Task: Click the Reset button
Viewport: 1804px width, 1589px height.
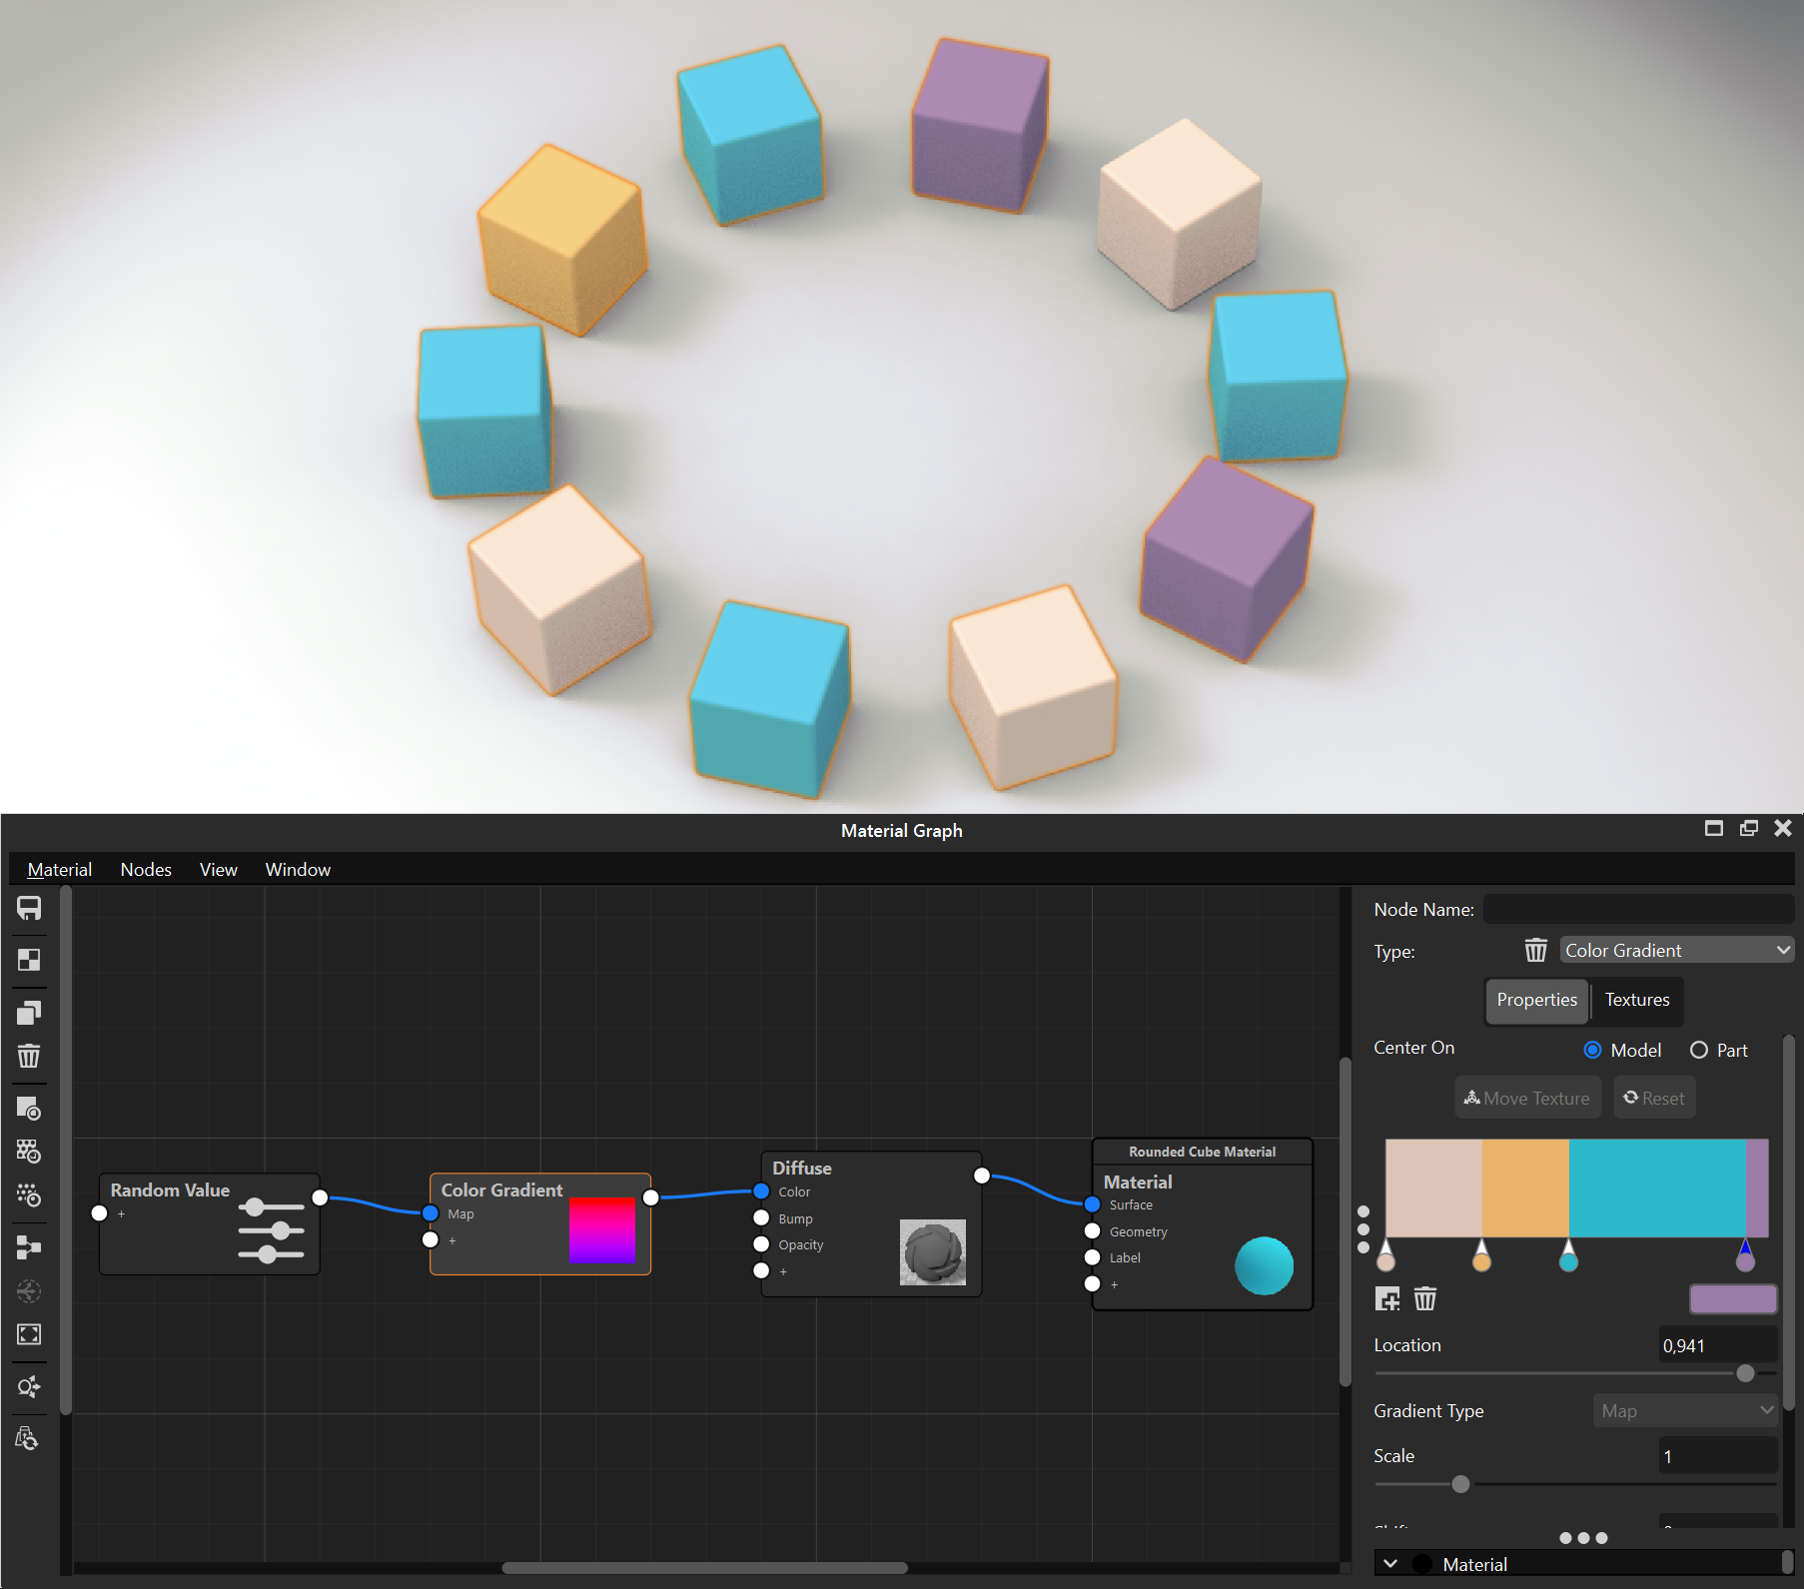Action: click(1653, 1097)
